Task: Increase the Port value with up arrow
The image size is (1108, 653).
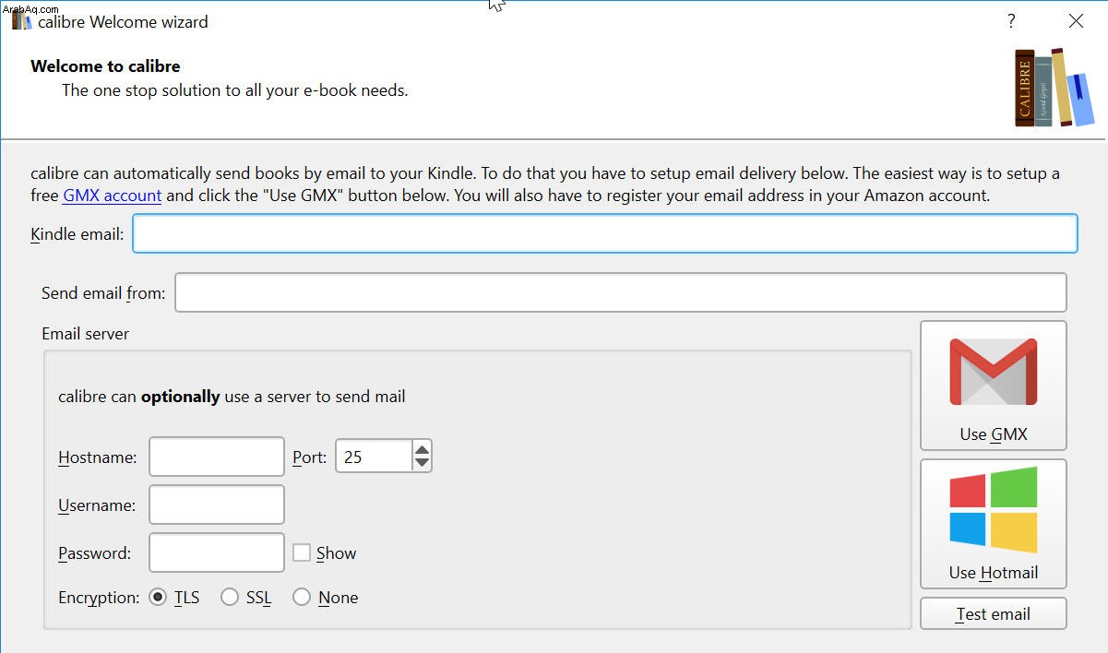Action: [422, 449]
